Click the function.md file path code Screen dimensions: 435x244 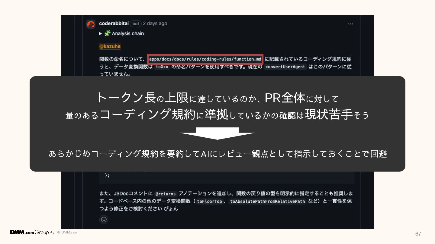205,59
